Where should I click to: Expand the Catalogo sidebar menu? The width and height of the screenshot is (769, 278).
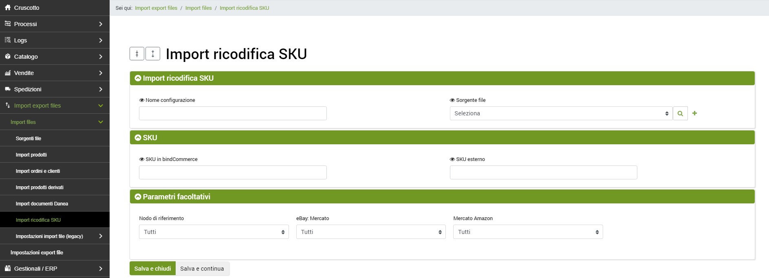pos(55,57)
